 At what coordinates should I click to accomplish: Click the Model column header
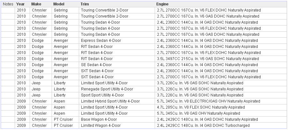click(x=59, y=4)
